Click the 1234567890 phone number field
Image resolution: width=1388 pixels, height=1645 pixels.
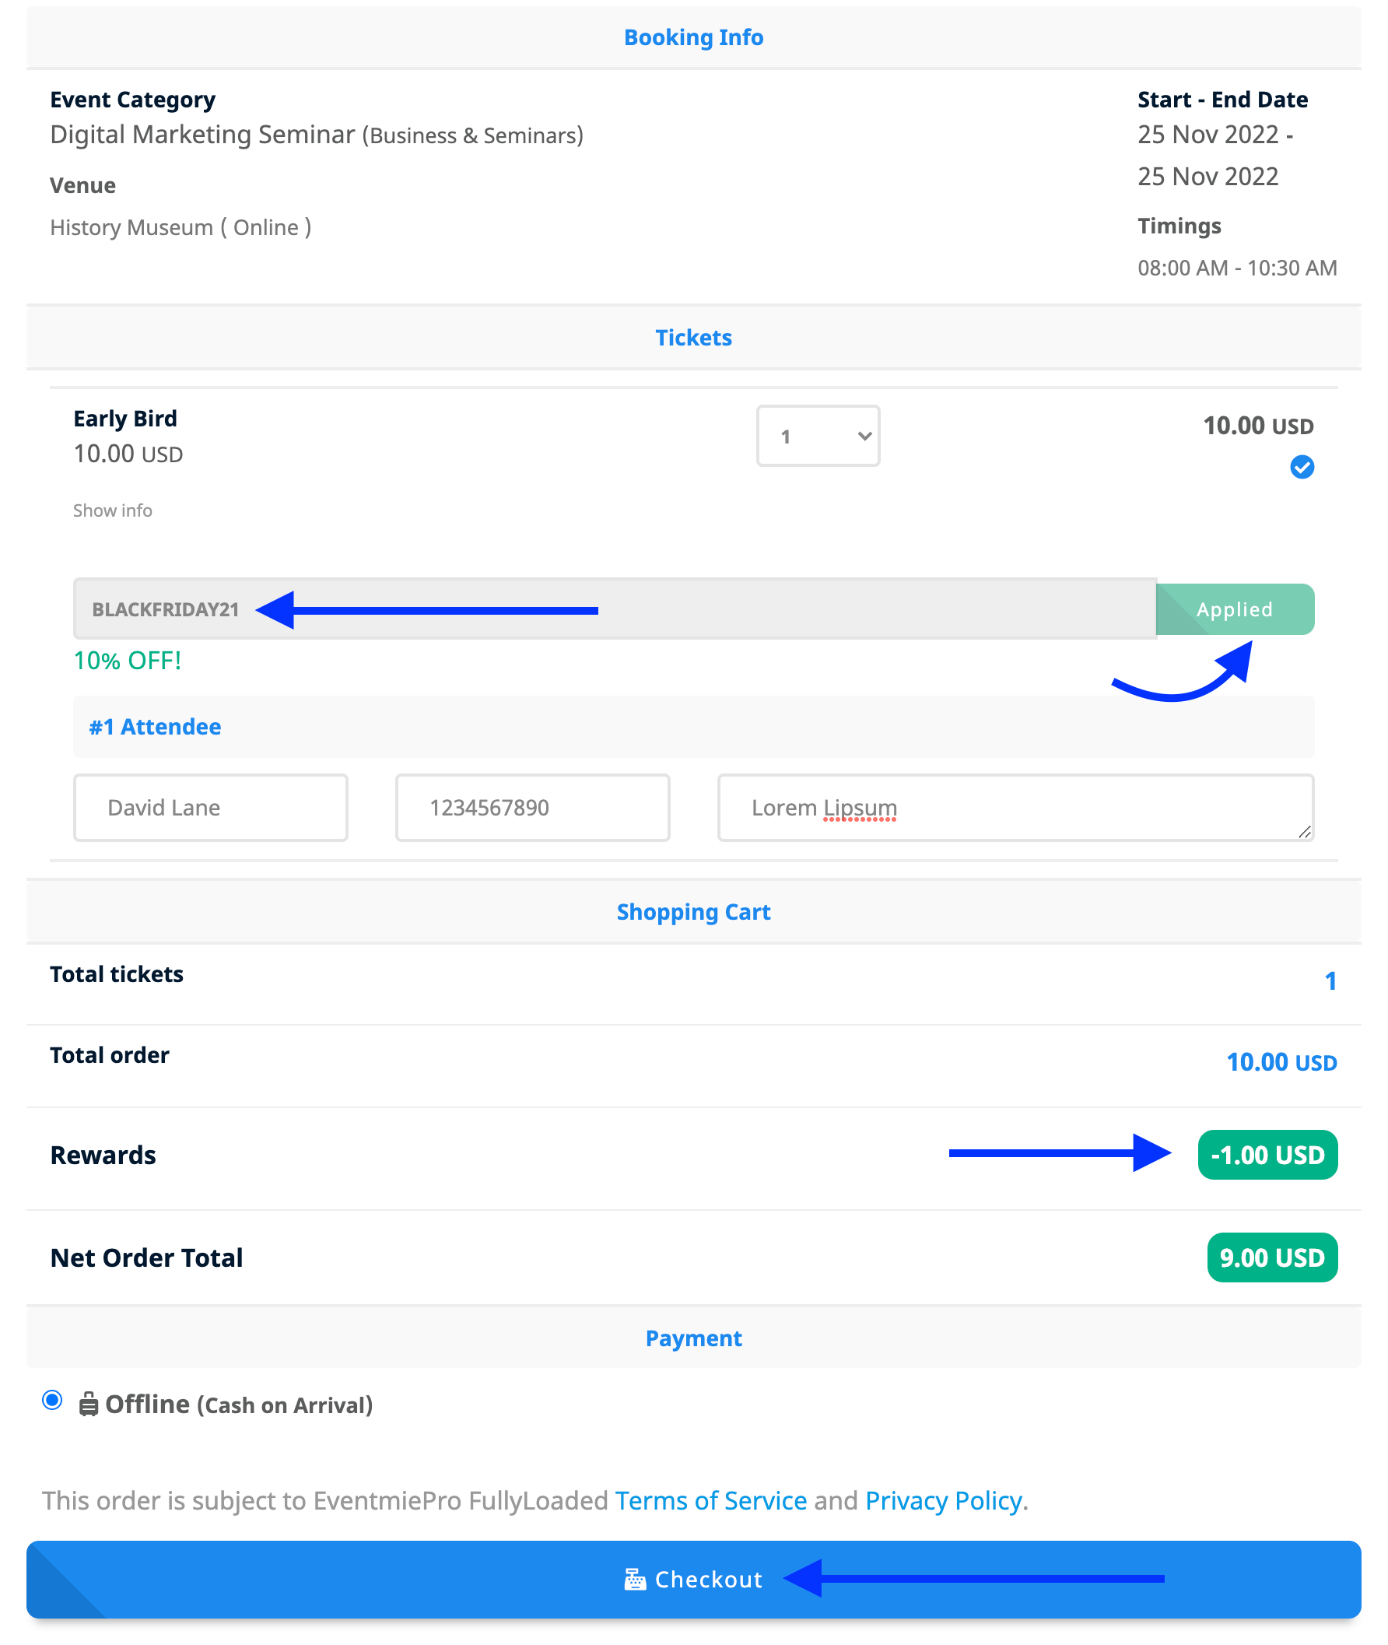[x=533, y=808]
